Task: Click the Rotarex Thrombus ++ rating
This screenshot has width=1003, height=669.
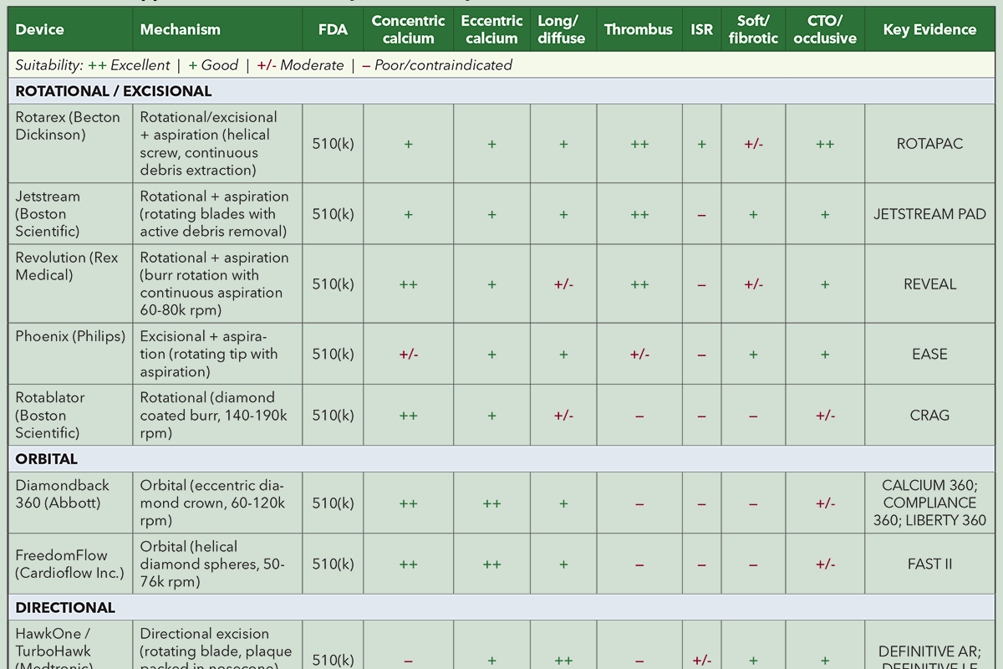Action: tap(639, 144)
